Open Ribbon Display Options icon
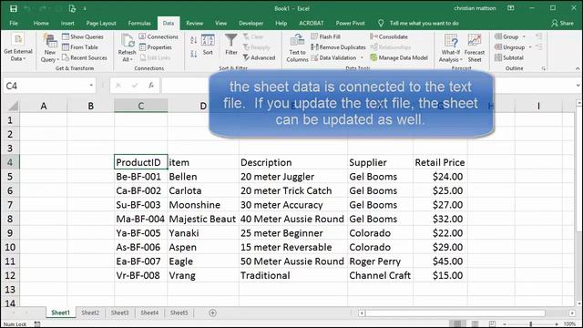The width and height of the screenshot is (583, 328). click(x=511, y=8)
